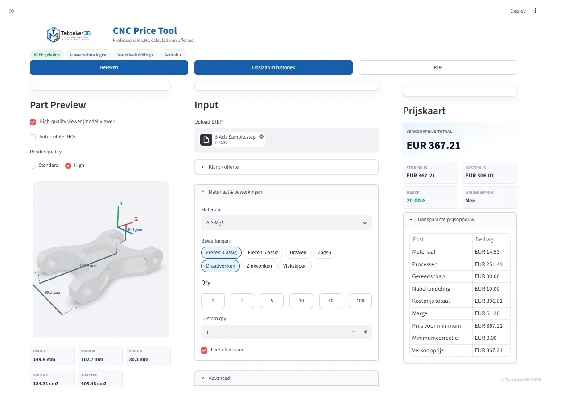Click the BBOX L 149.9 mm card

52,356
